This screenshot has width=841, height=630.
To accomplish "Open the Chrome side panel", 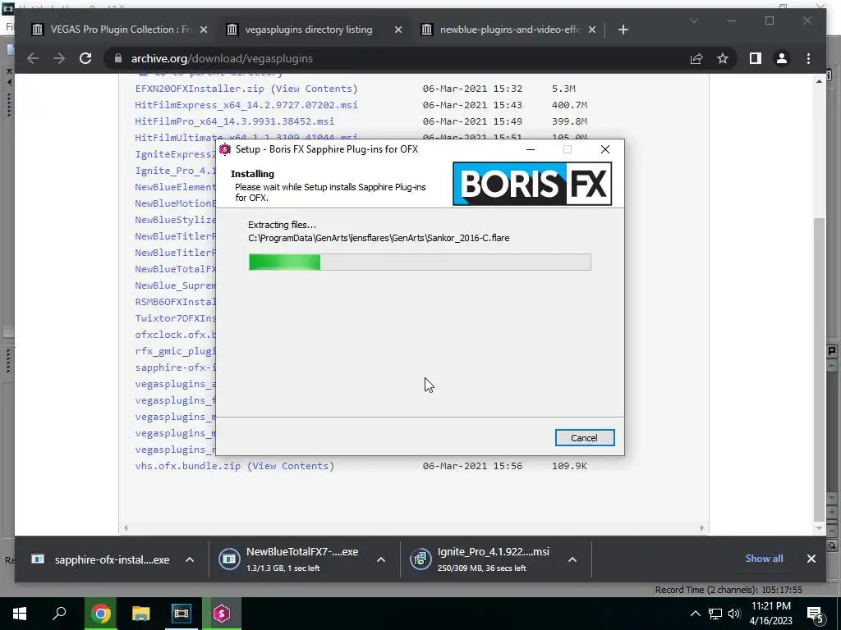I will tap(756, 58).
